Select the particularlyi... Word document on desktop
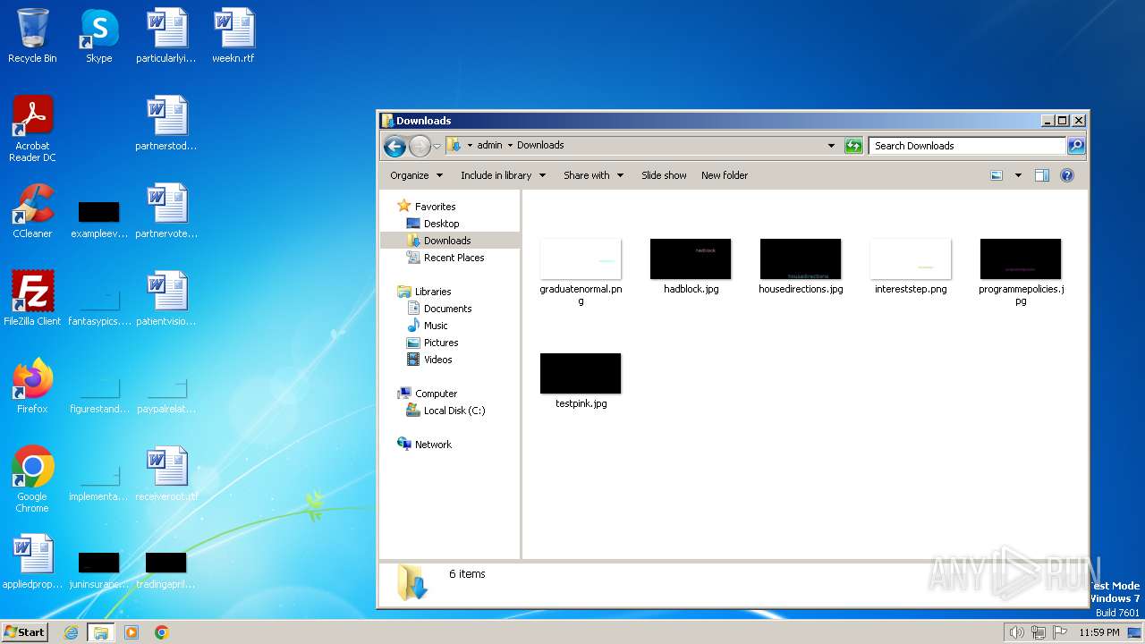Screen dimensions: 1145x644 166,36
